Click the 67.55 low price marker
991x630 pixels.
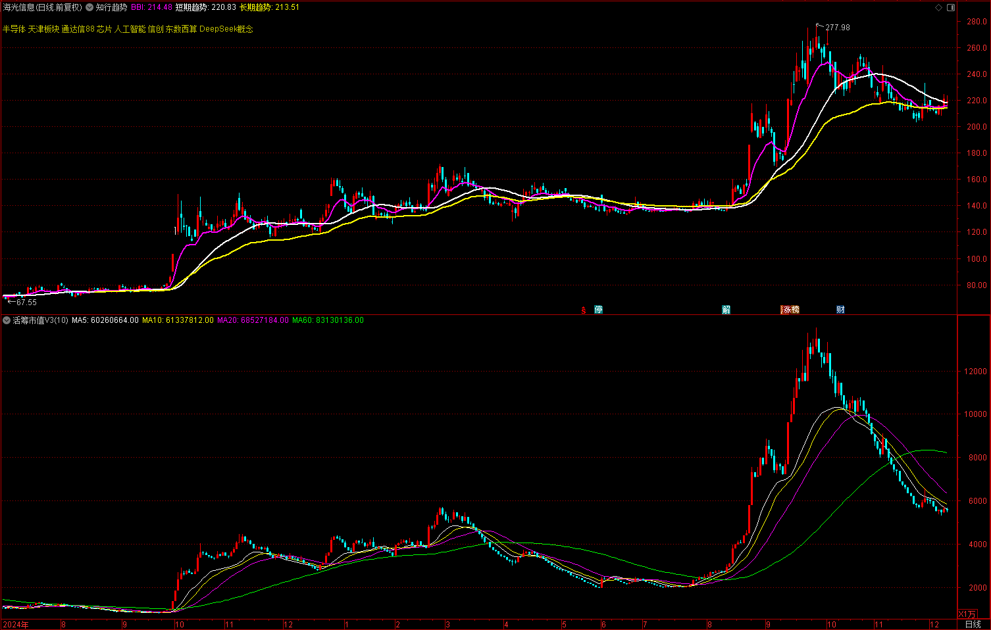pyautogui.click(x=26, y=303)
